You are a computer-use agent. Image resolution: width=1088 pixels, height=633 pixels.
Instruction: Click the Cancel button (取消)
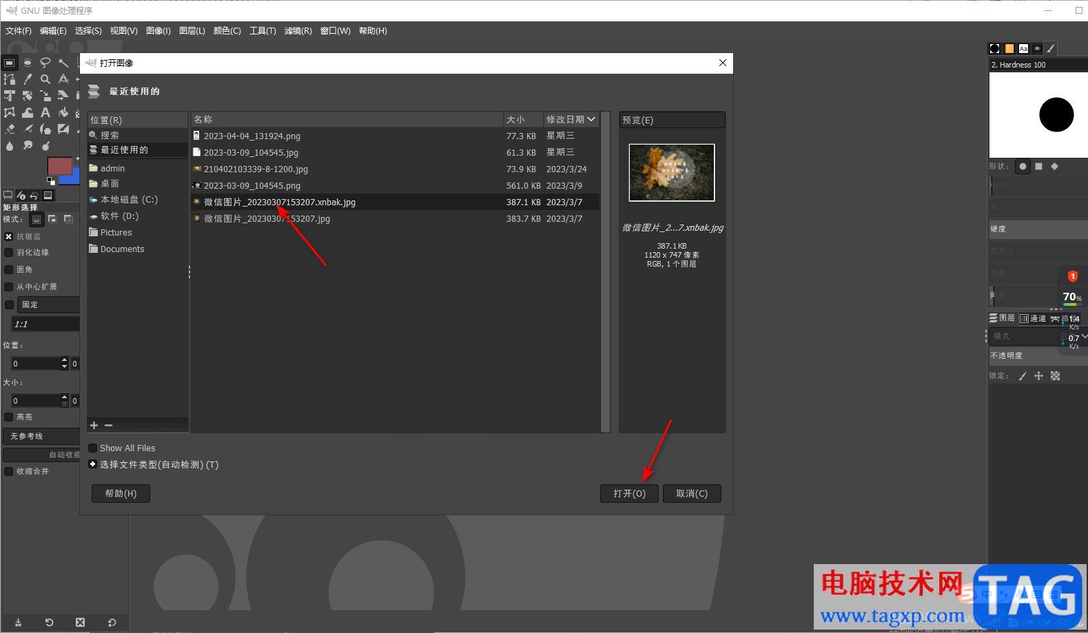[692, 494]
